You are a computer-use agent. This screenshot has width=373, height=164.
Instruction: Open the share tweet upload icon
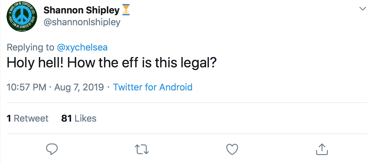[322, 149]
